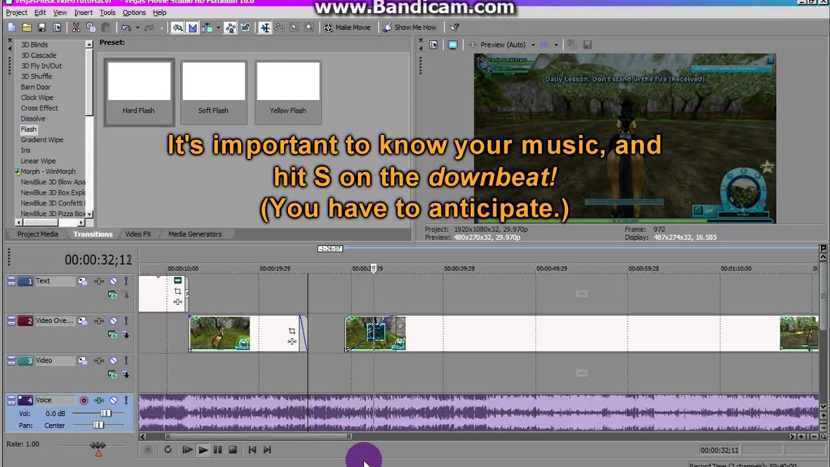Open the Edit menu

point(40,12)
